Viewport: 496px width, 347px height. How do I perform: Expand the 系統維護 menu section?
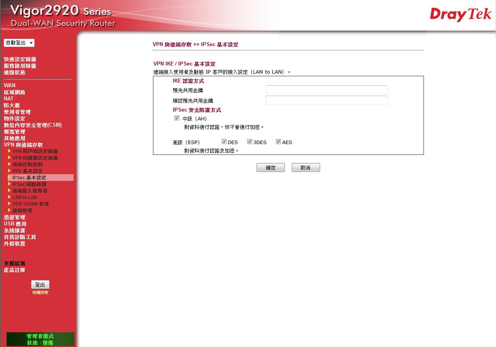(x=14, y=230)
